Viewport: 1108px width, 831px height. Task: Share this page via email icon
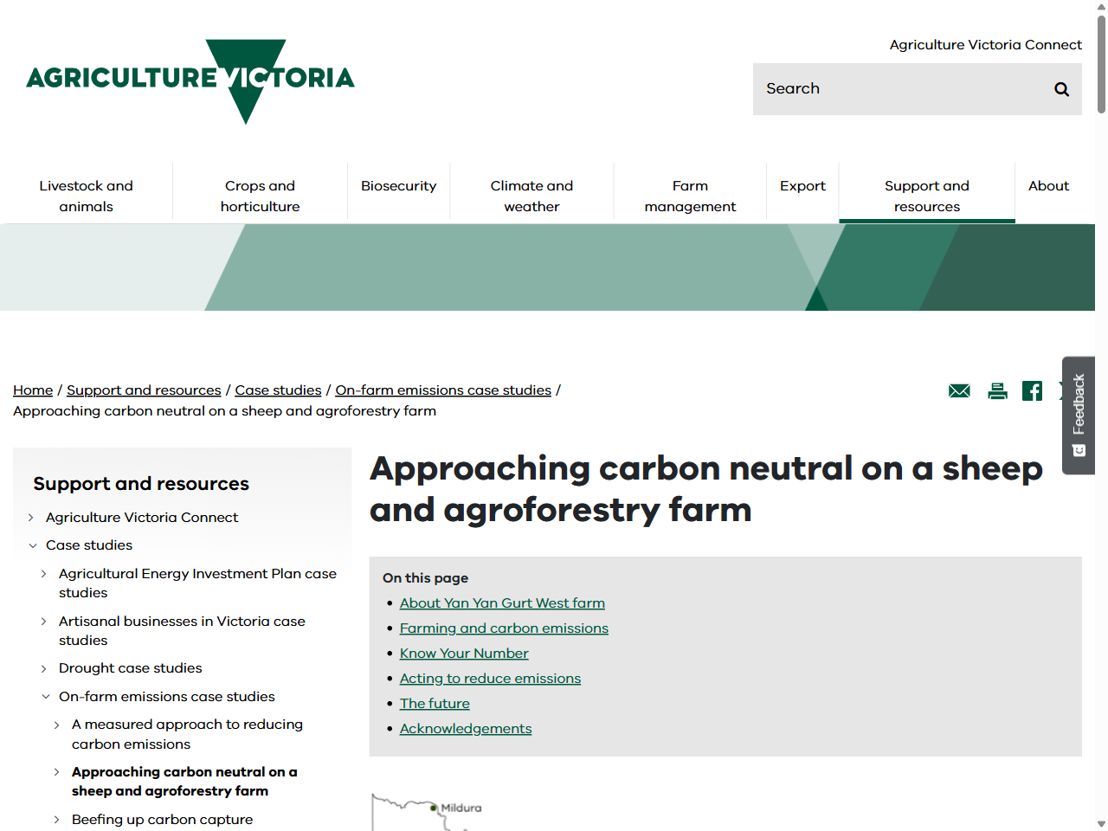[x=958, y=390]
